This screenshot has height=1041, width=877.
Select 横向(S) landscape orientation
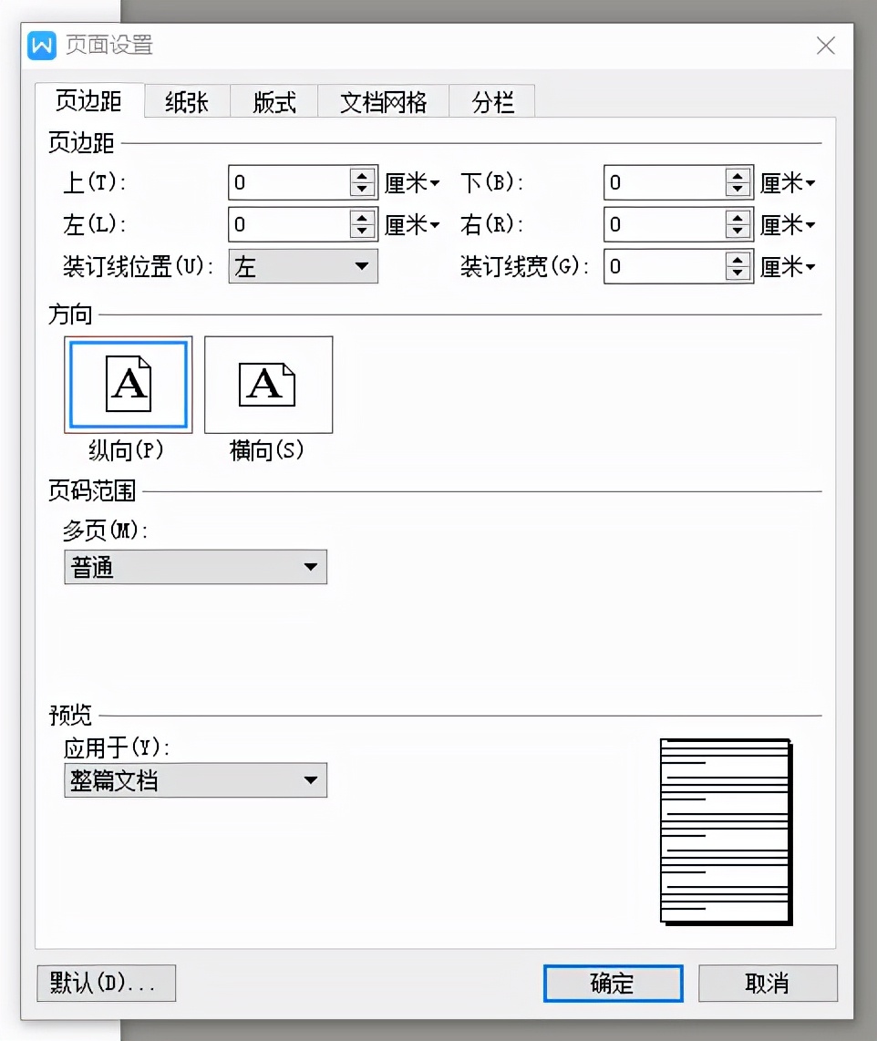pyautogui.click(x=268, y=385)
